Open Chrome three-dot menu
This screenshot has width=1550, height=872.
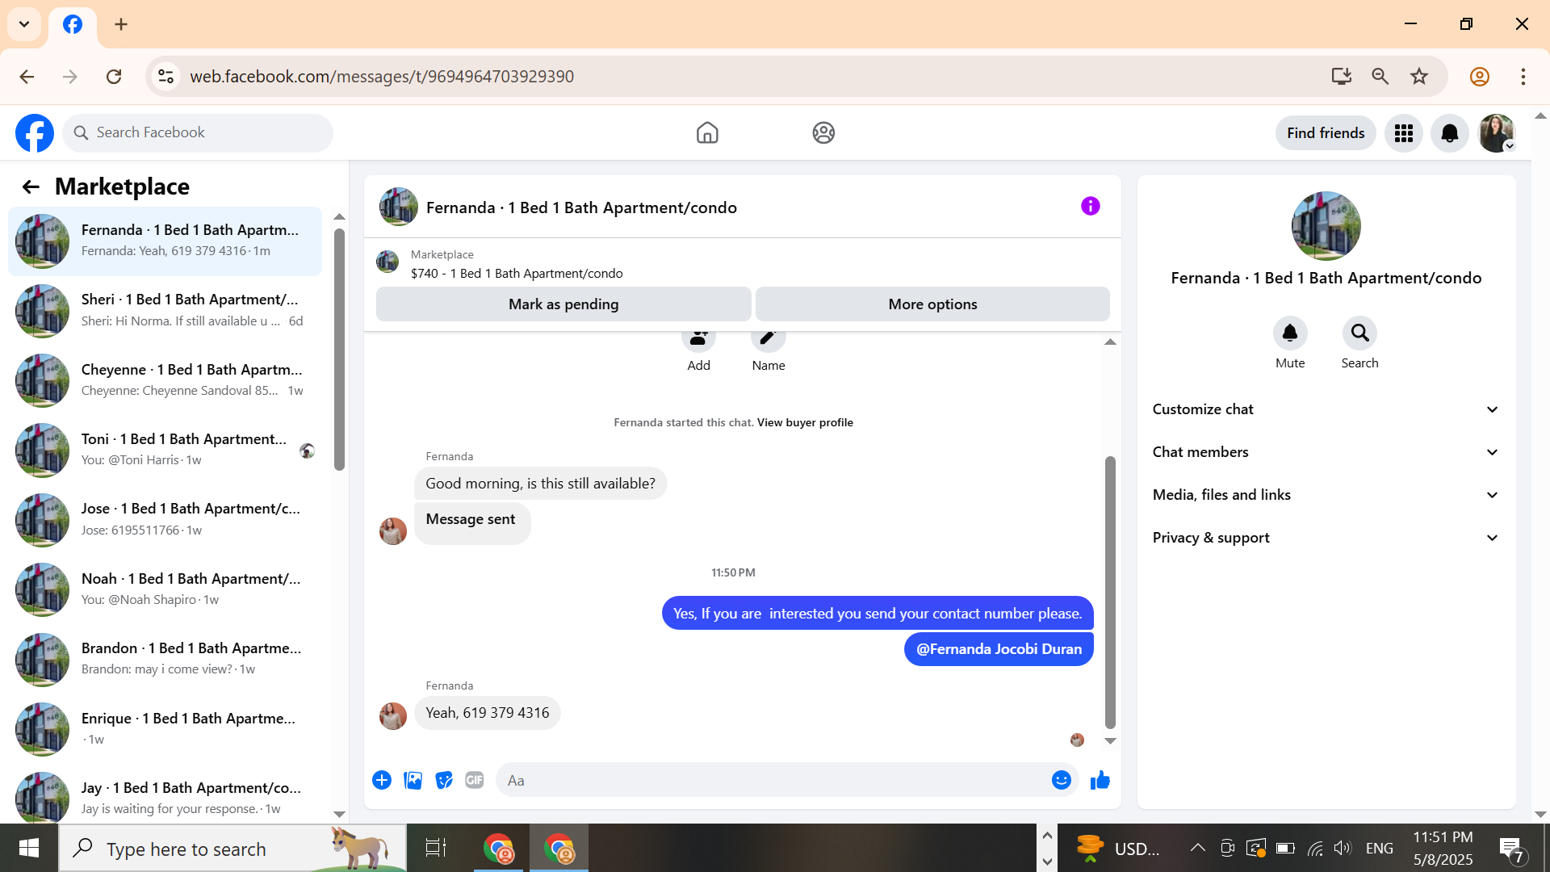tap(1523, 77)
